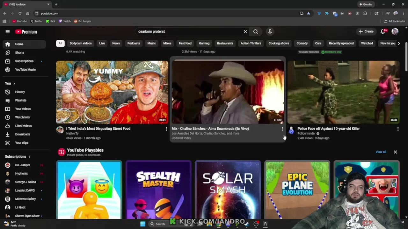408x229 pixels.
Task: Open options for Chalino Sánchez mix
Action: [282, 129]
